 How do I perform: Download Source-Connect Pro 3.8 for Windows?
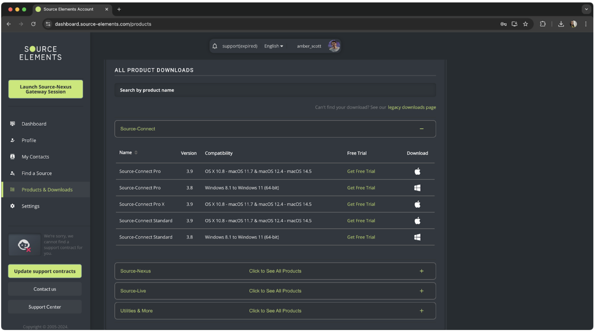click(x=417, y=188)
